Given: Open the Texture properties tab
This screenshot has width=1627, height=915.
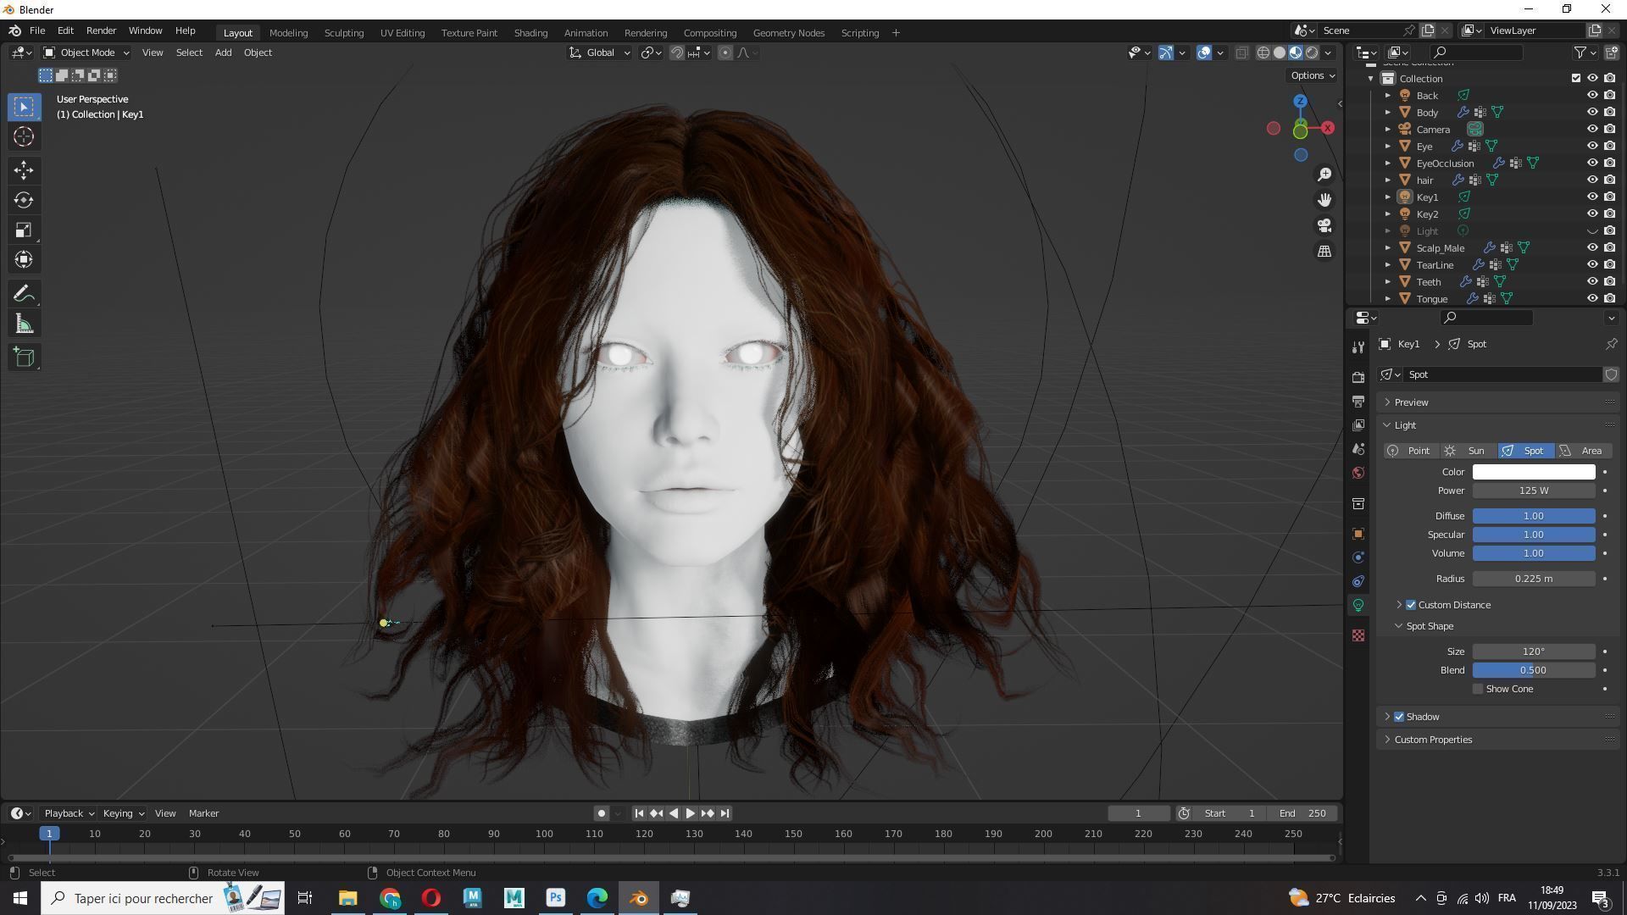Looking at the screenshot, I should point(1358,635).
